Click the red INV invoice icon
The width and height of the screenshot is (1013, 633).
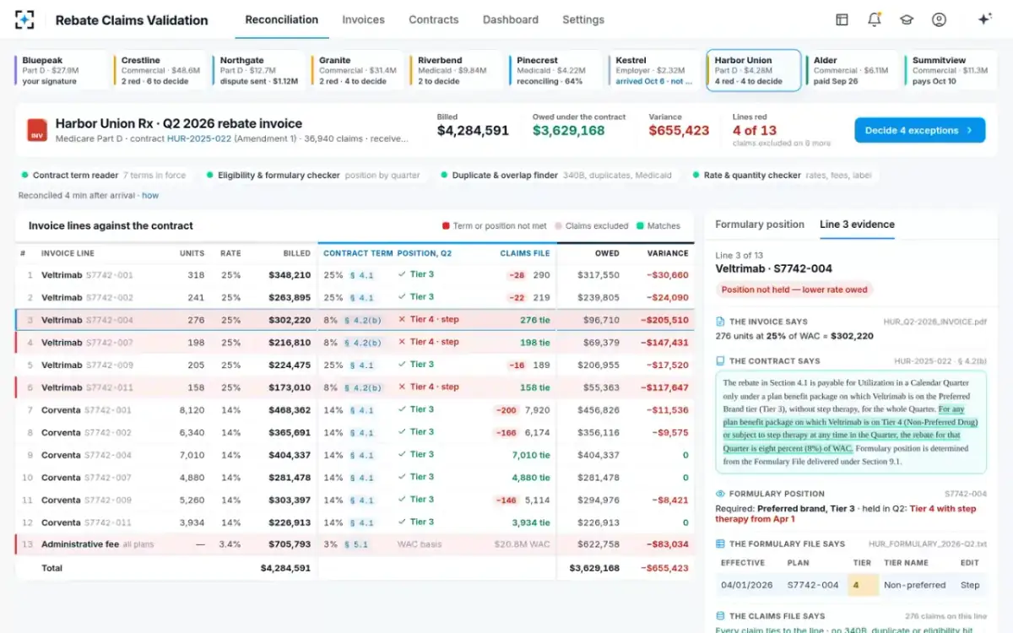(37, 129)
